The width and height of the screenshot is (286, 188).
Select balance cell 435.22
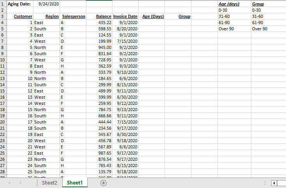(99, 23)
